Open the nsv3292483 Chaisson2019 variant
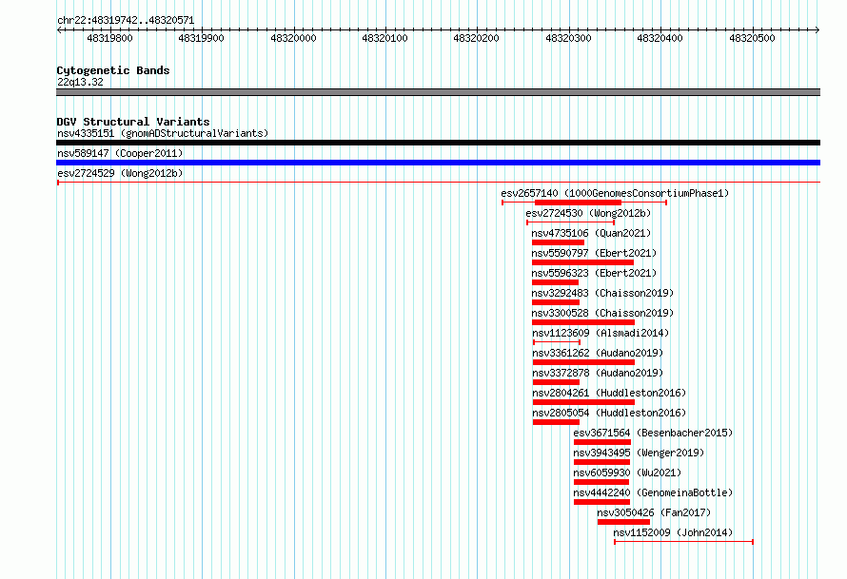847x579 pixels. tap(602, 293)
